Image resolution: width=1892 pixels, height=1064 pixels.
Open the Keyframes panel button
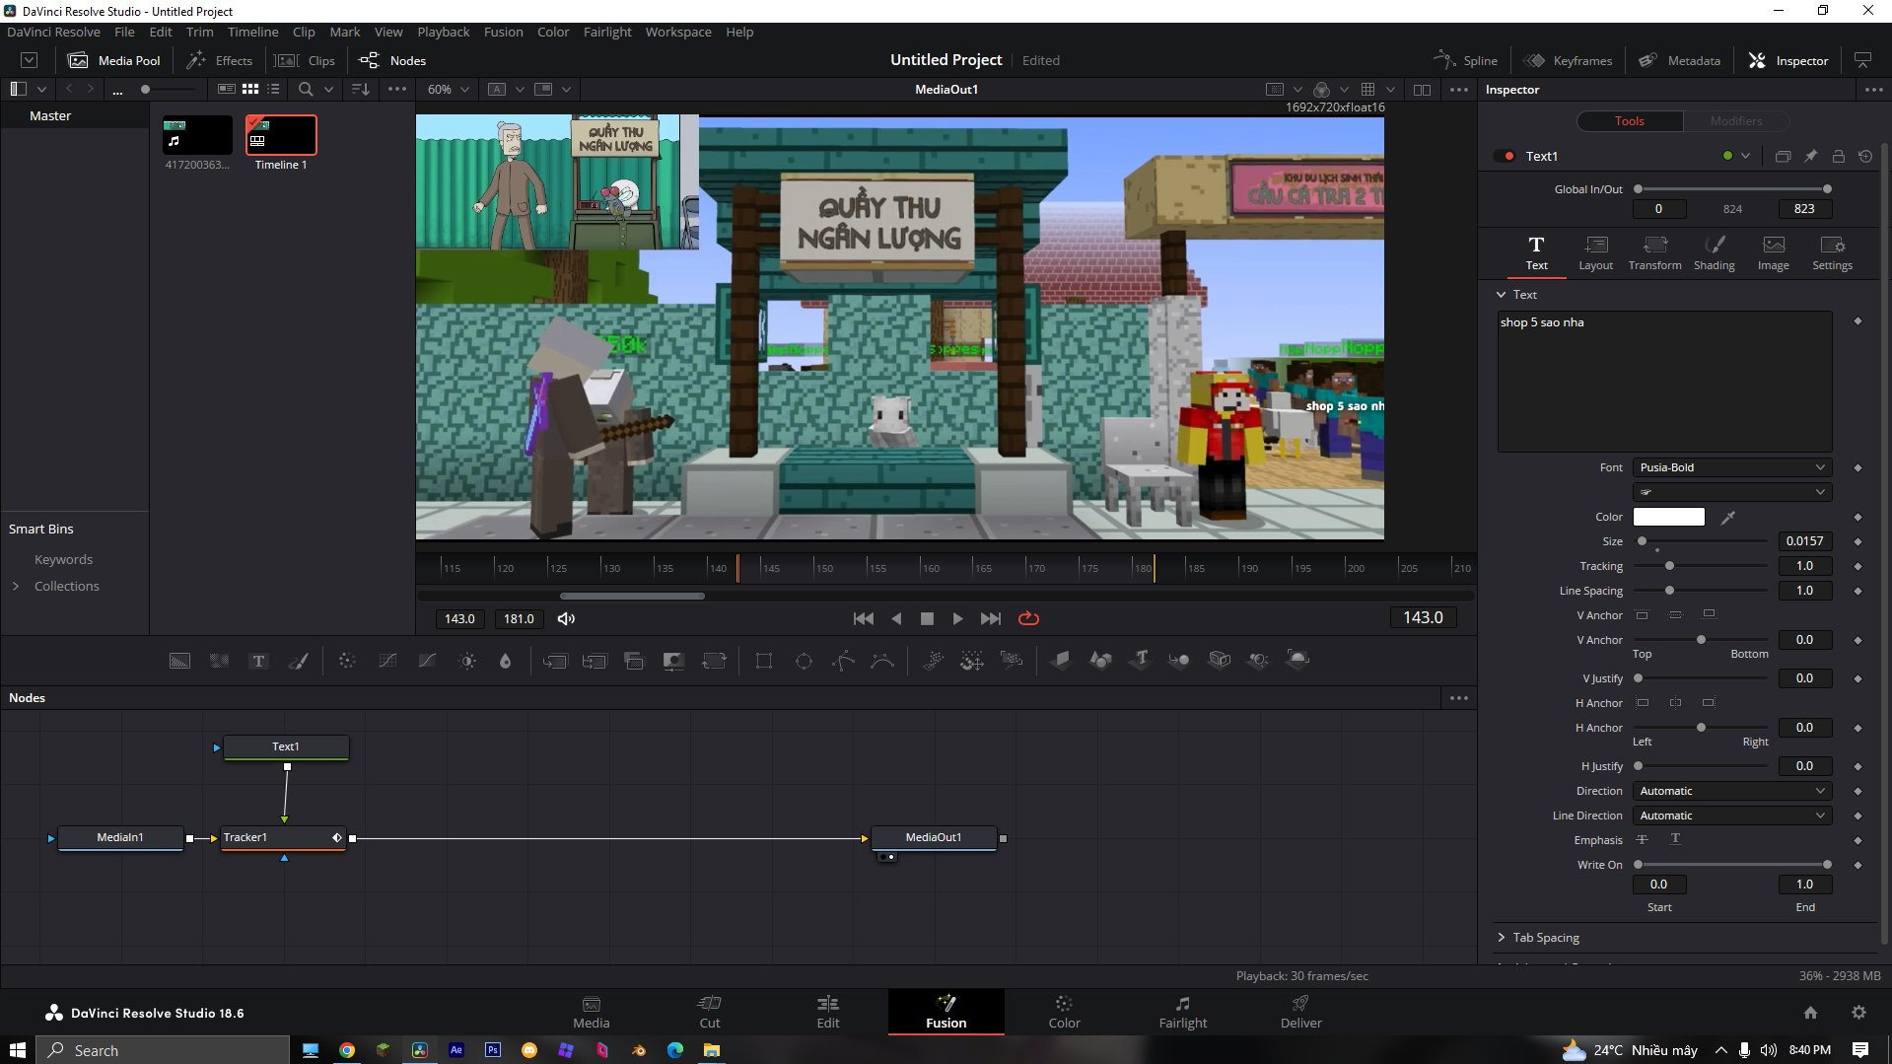[x=1569, y=60]
